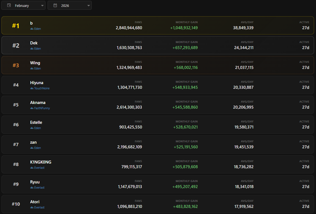Image resolution: width=316 pixels, height=214 pixels.
Task: Click fans count 1,096,883,210
Action: click(130, 207)
